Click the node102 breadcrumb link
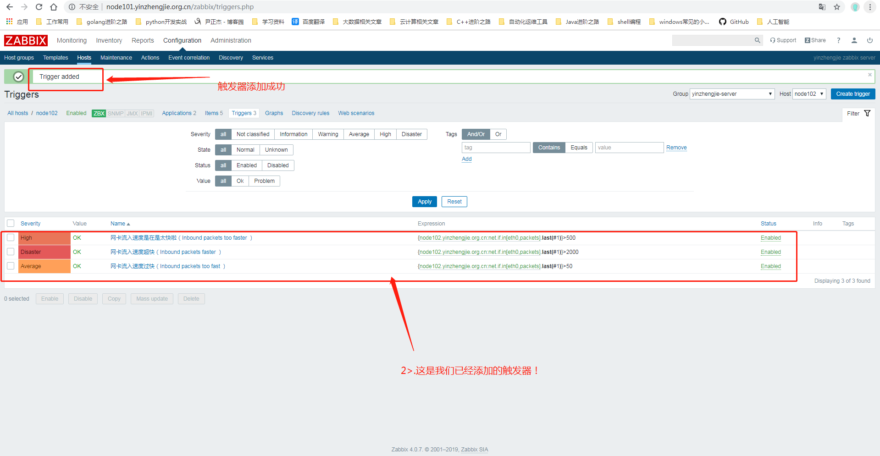The height and width of the screenshot is (456, 880). coord(47,113)
